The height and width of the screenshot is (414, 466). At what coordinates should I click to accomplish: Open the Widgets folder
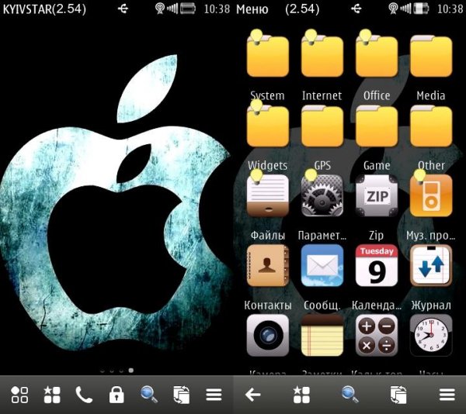268,126
